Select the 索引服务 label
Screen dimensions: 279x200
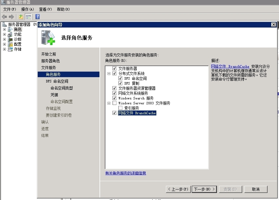point(132,108)
